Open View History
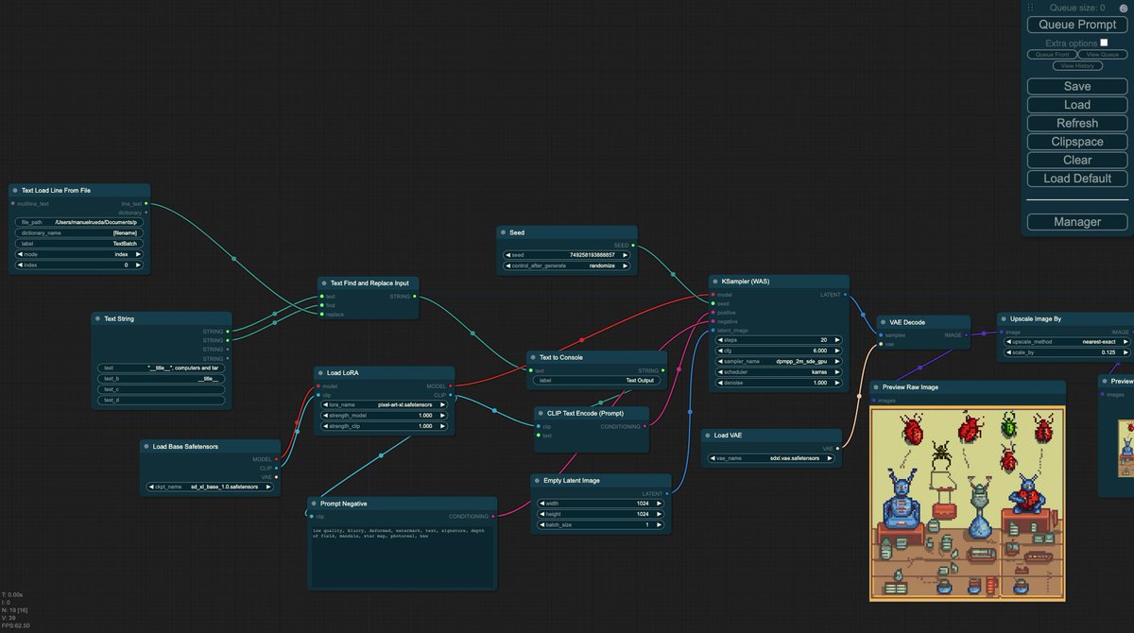The height and width of the screenshot is (633, 1134). pos(1077,66)
